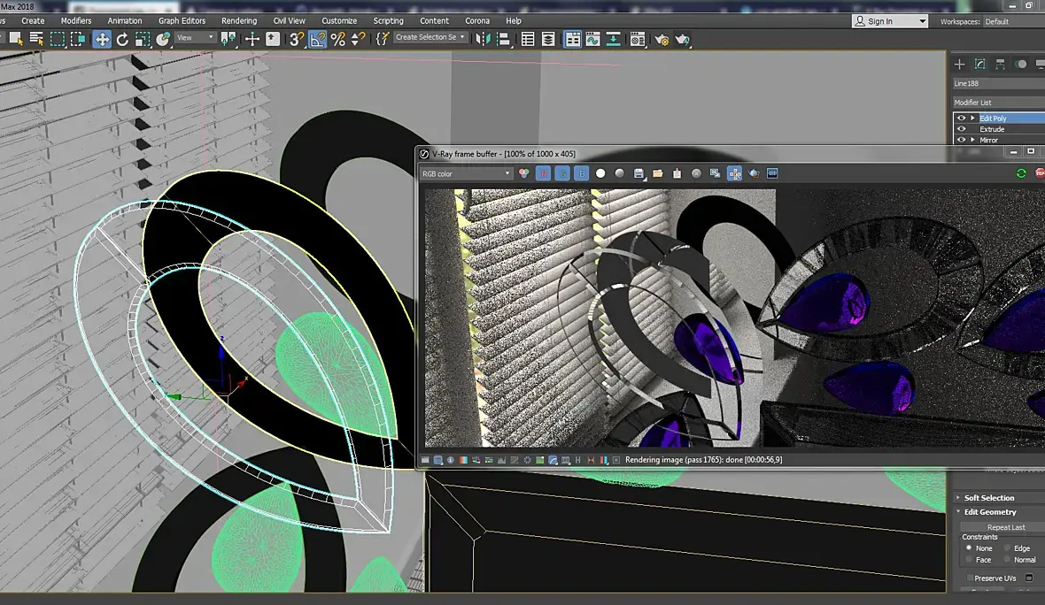Image resolution: width=1045 pixels, height=605 pixels.
Task: Click the Repeat Last button
Action: [1005, 527]
